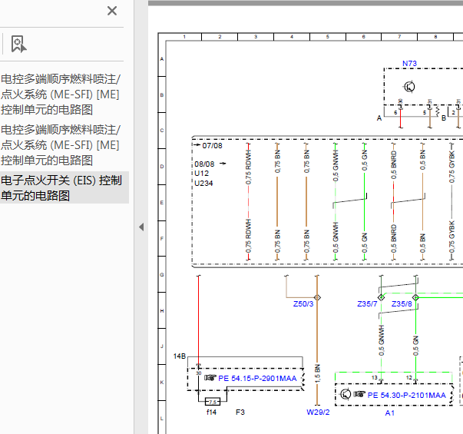Click the transistor symbol in A1 box
463x434 pixels.
(x=346, y=394)
